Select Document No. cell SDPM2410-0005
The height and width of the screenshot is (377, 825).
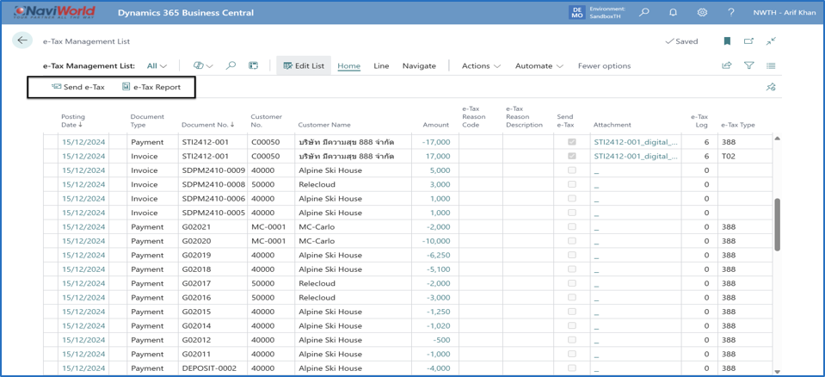(213, 213)
